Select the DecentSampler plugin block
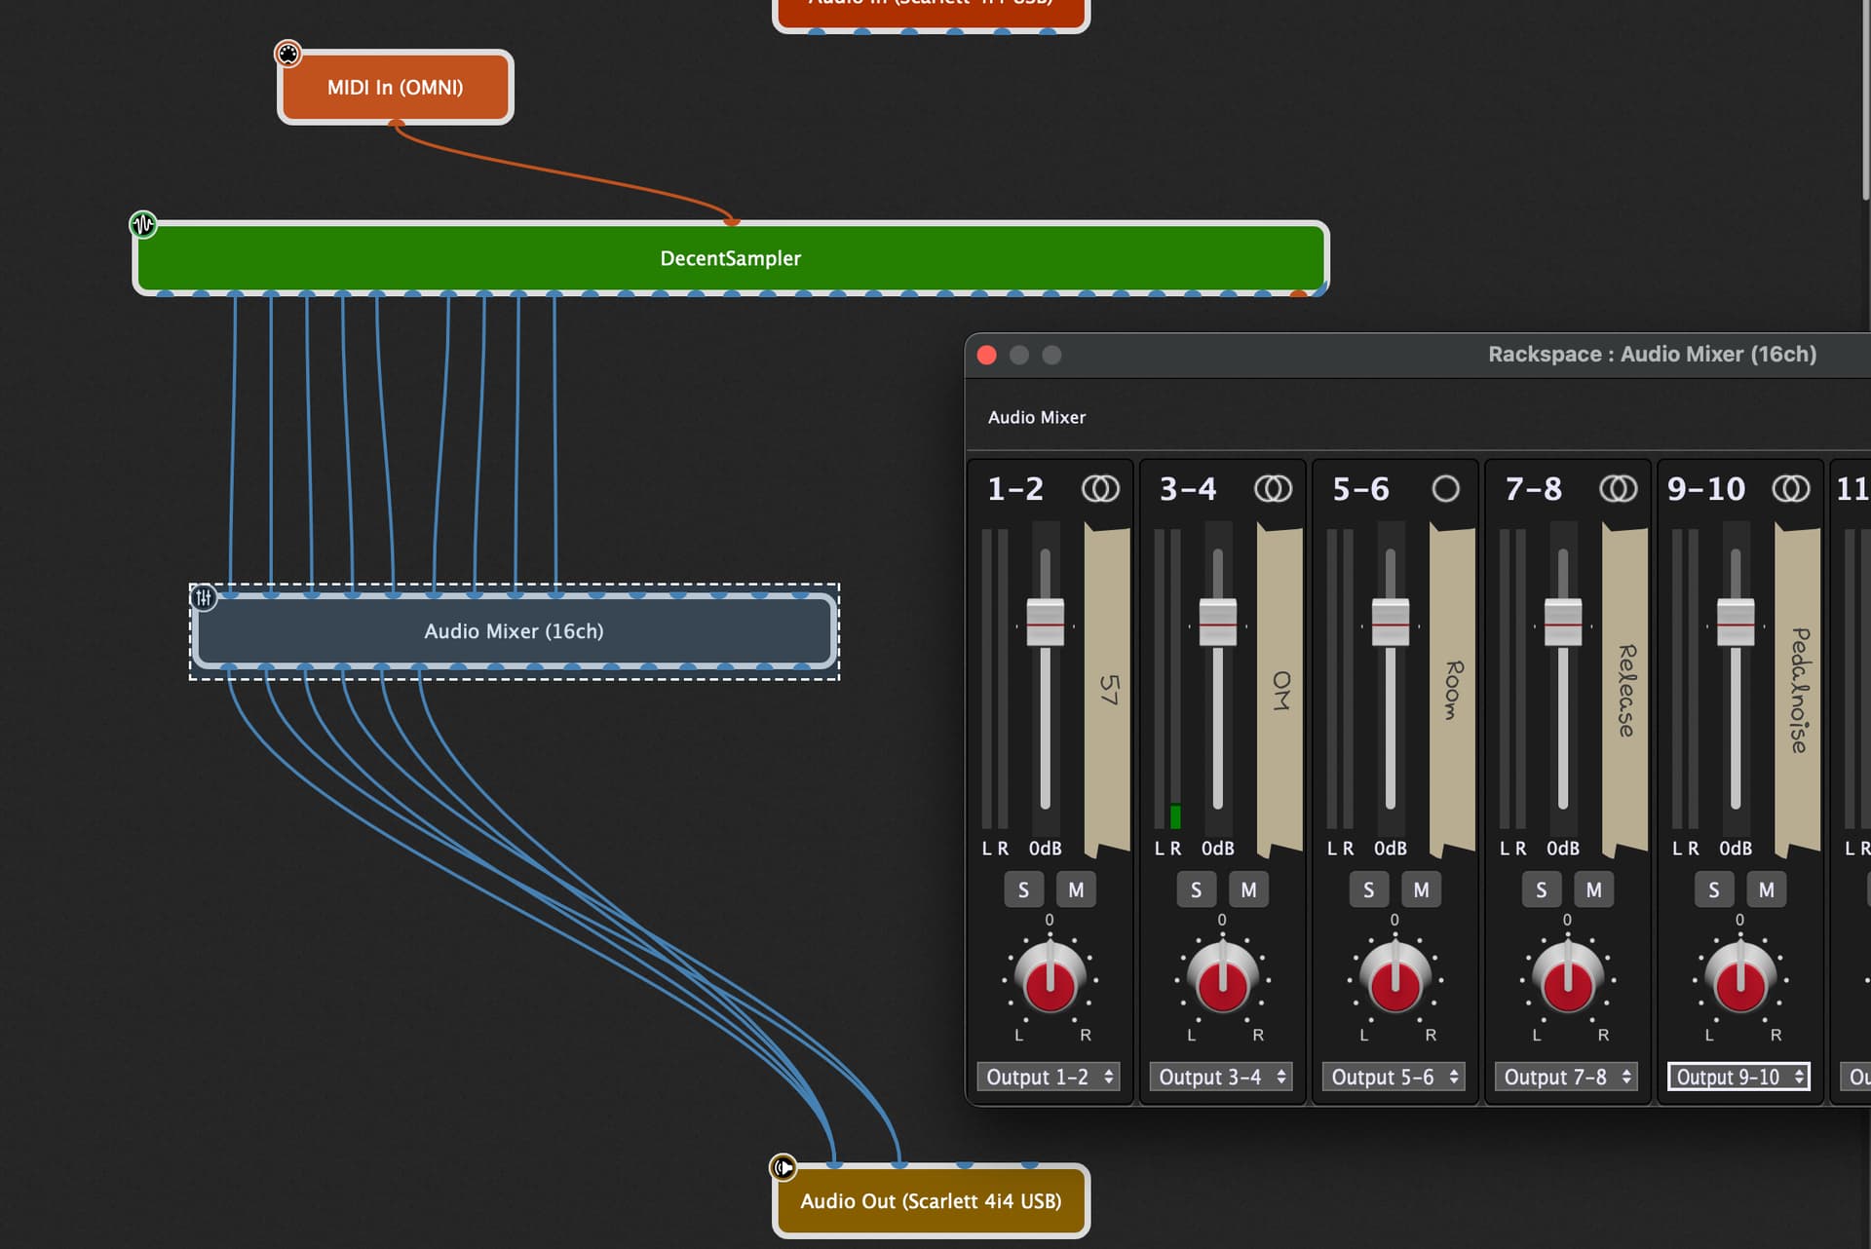This screenshot has width=1871, height=1249. coord(730,258)
